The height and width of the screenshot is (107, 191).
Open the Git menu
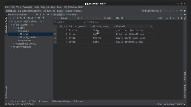tap(65, 7)
